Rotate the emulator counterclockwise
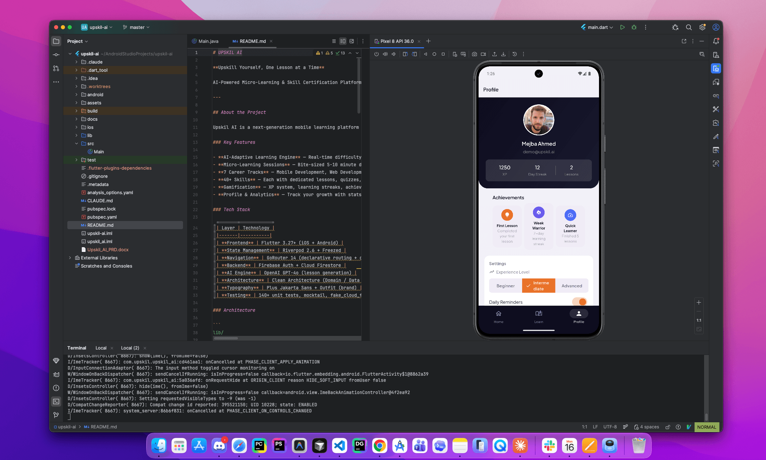The width and height of the screenshot is (766, 460). point(405,54)
